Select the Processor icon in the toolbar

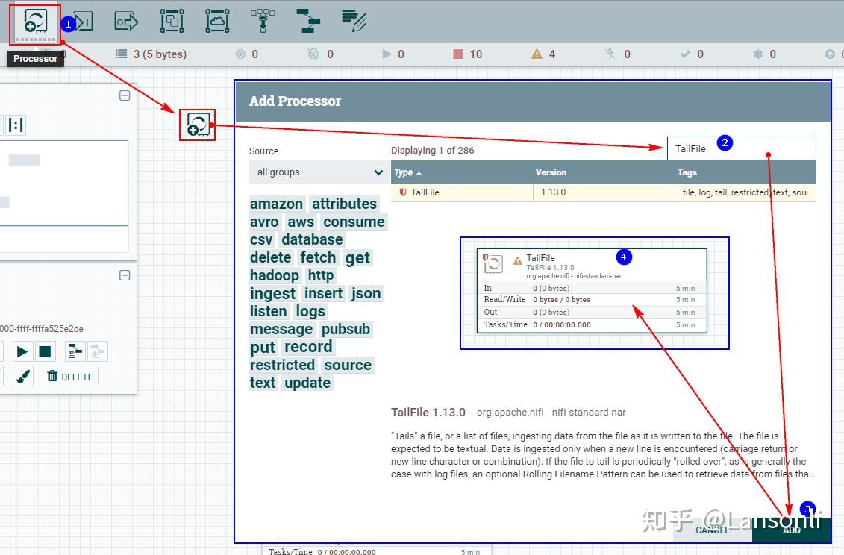click(x=36, y=22)
